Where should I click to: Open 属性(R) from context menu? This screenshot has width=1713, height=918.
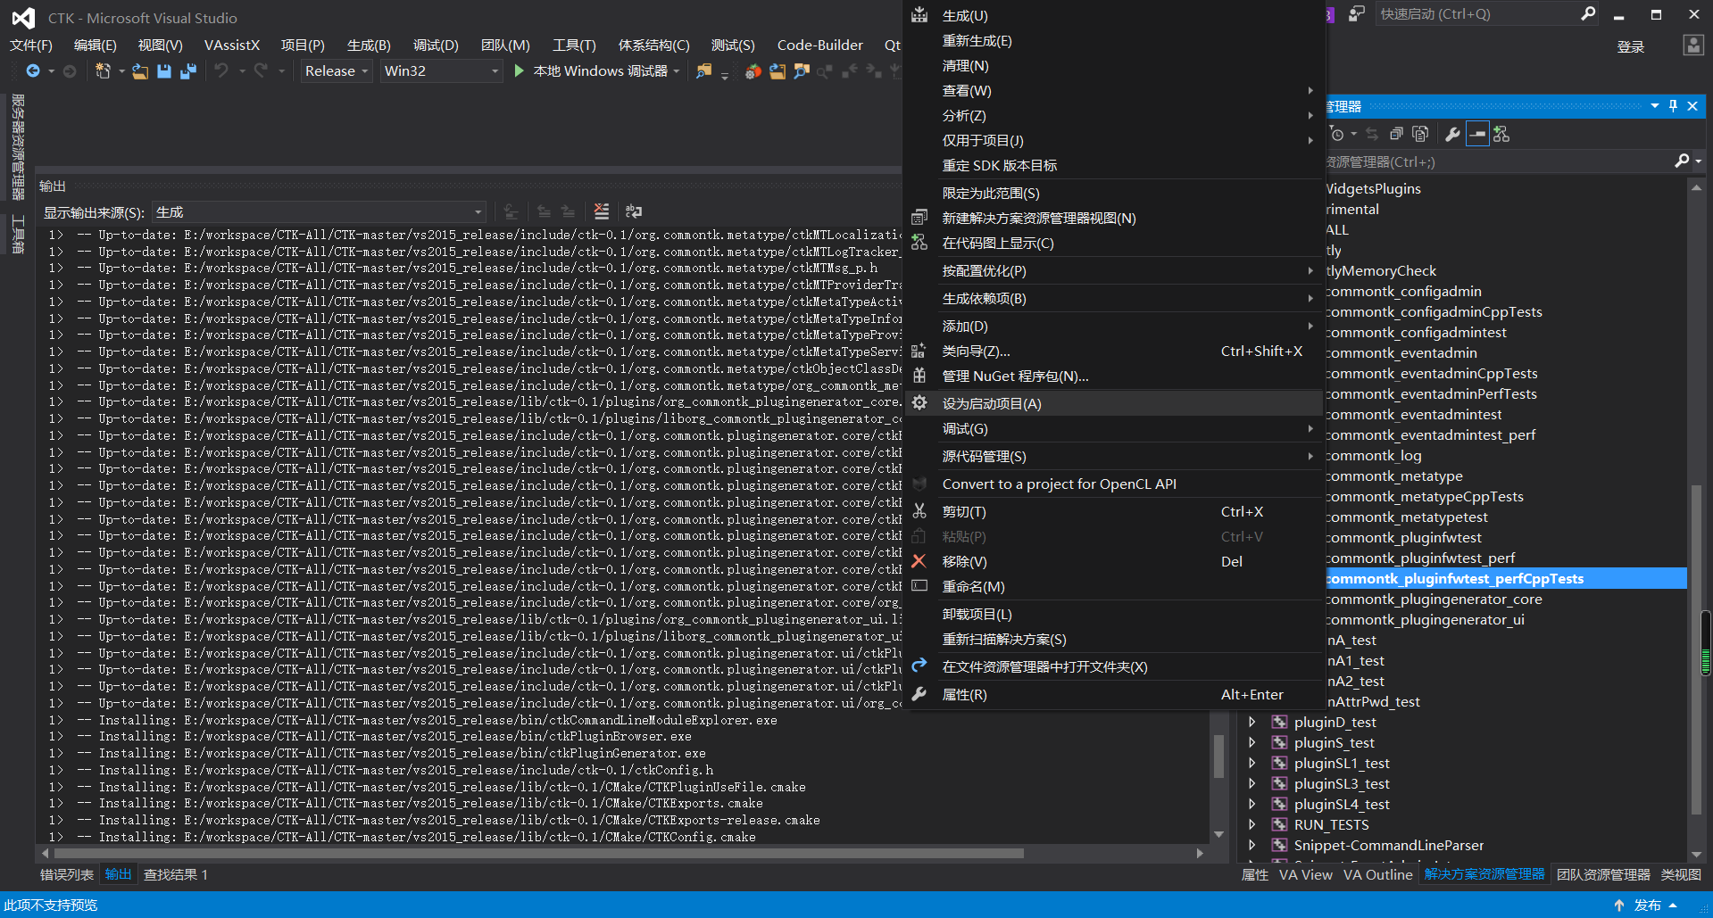point(1113,694)
